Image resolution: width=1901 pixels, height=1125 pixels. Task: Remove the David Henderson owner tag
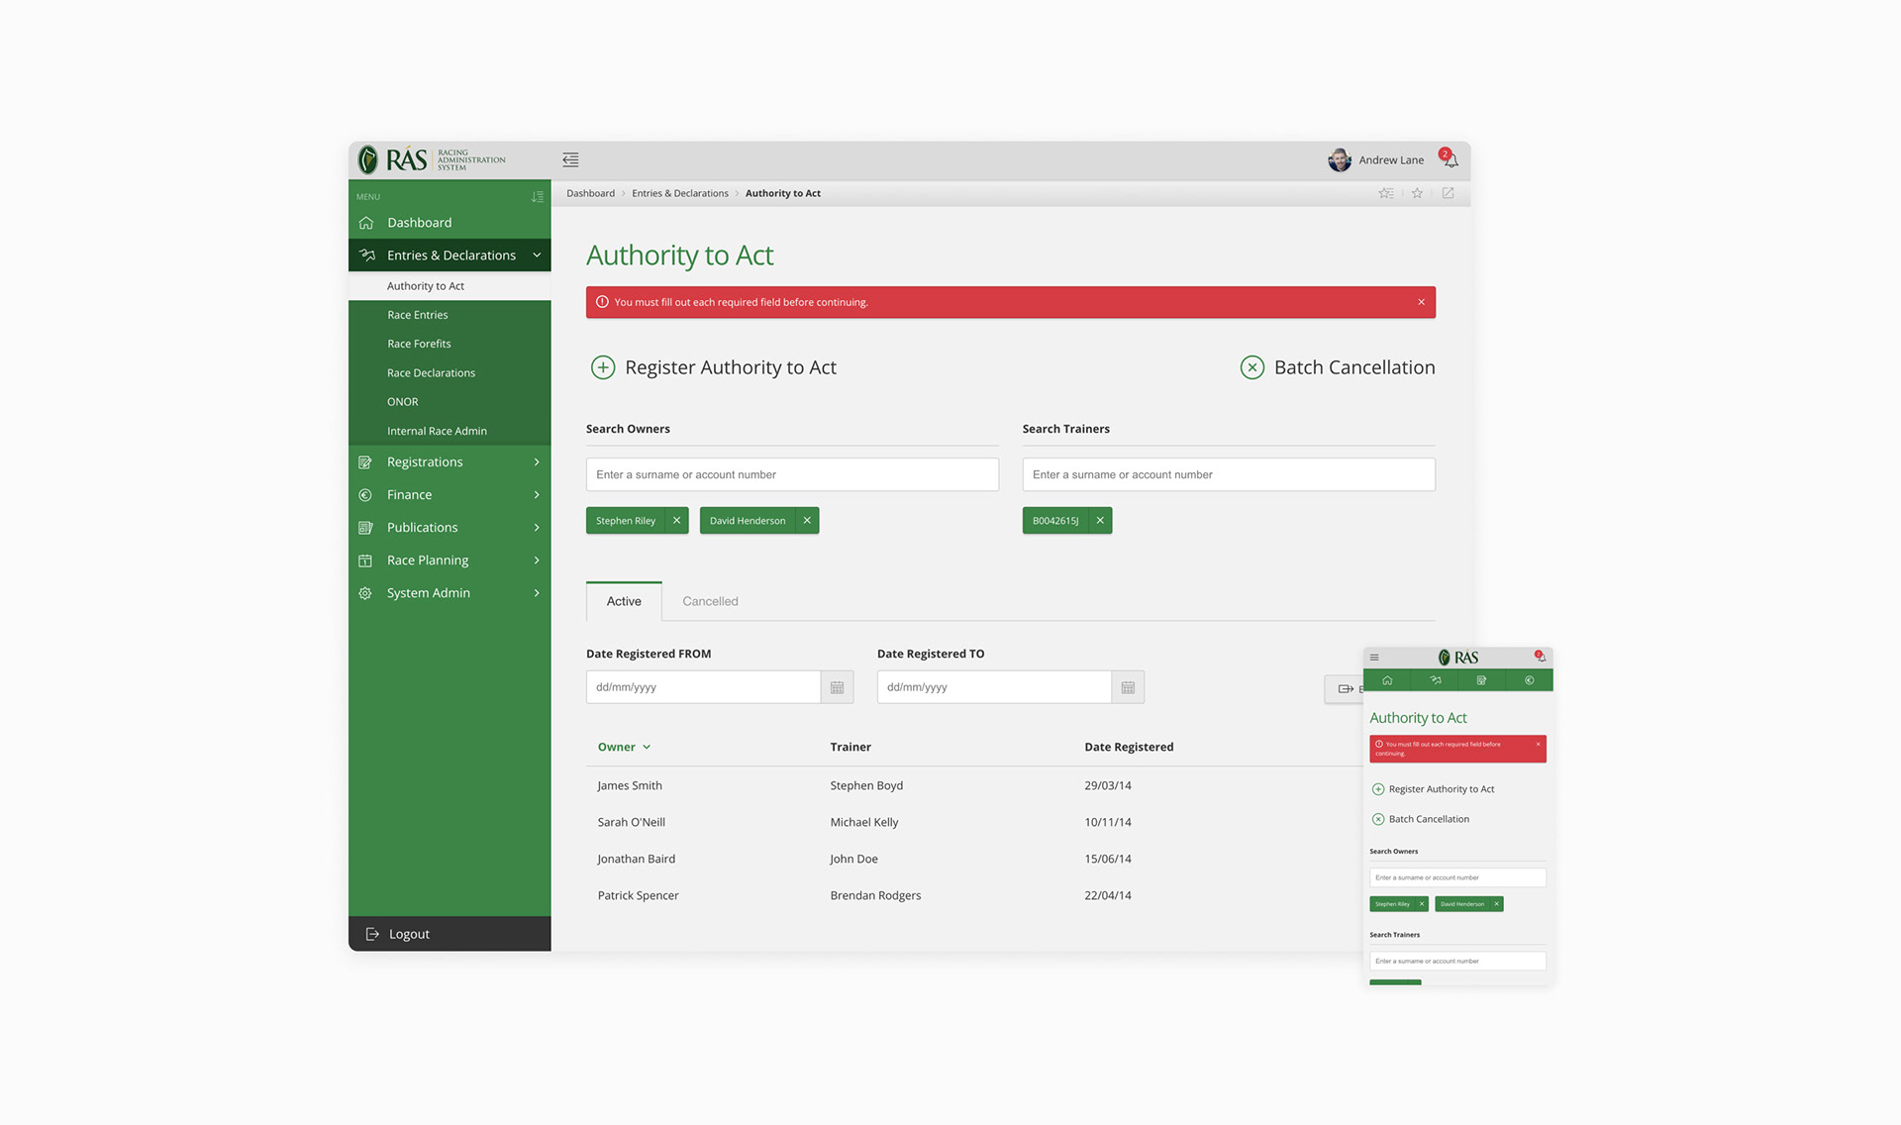tap(807, 521)
